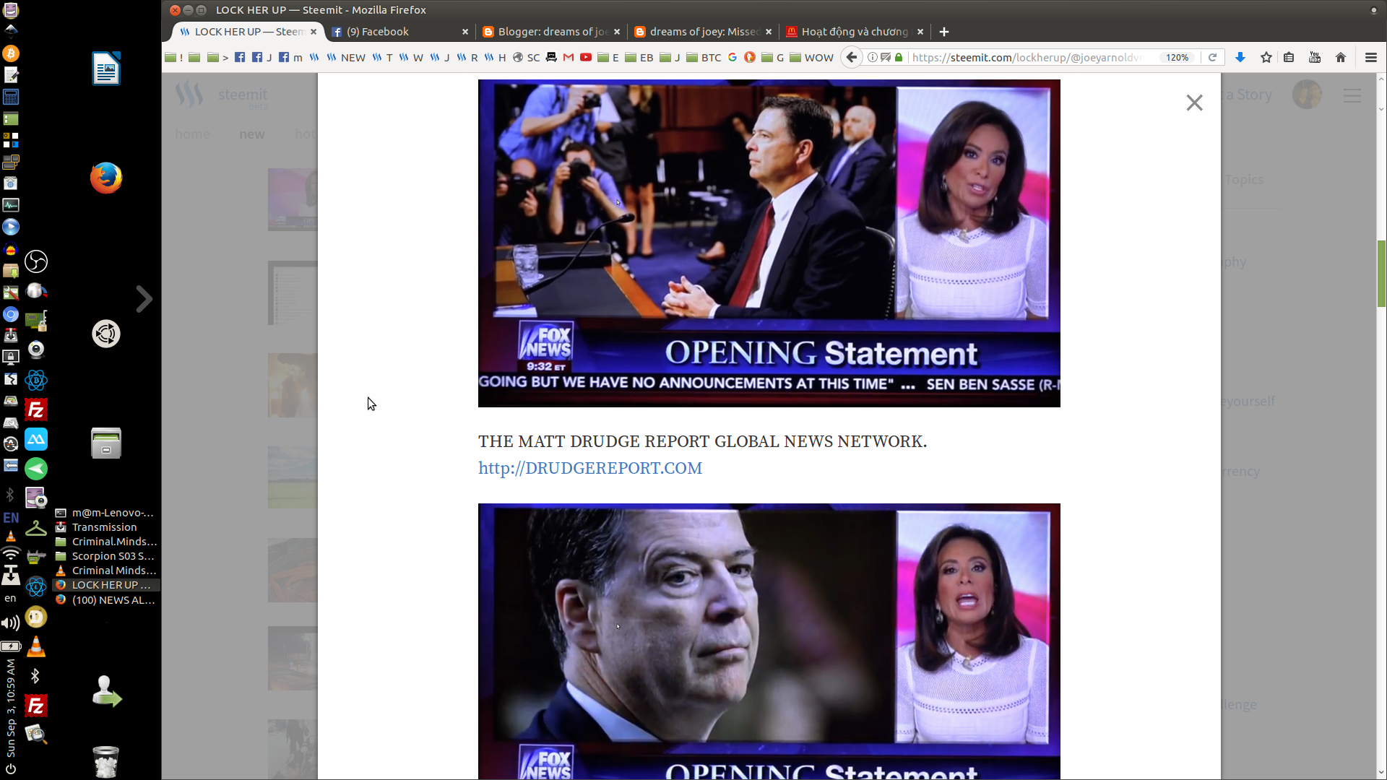Switch to the (9) Facebook tab
Viewport: 1387px width, 780px height.
pos(399,32)
